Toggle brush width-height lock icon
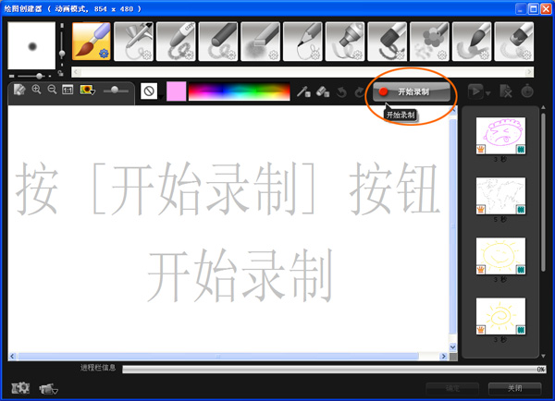This screenshot has width=555, height=401. pos(61,73)
